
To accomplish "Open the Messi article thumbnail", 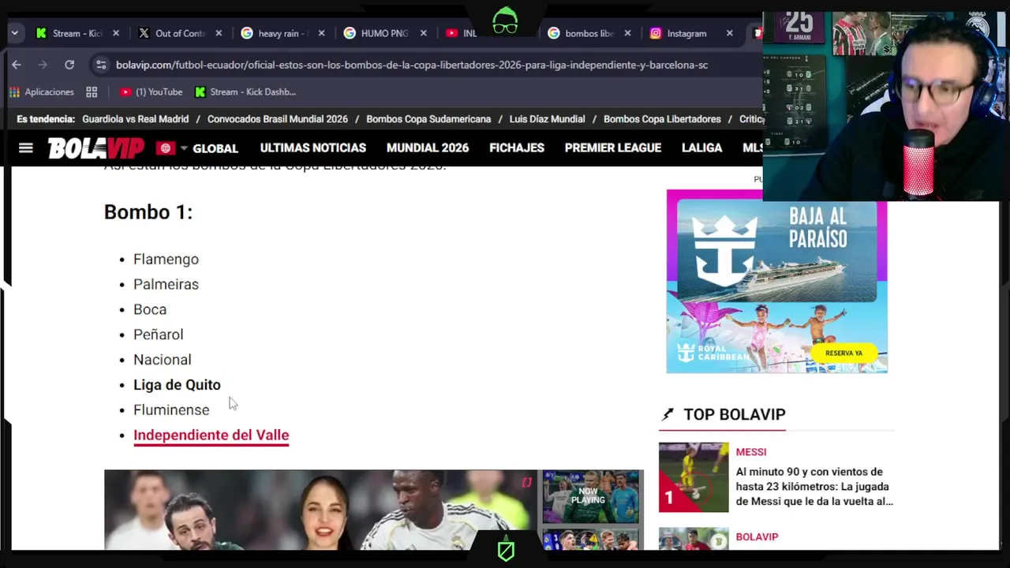I will click(694, 477).
